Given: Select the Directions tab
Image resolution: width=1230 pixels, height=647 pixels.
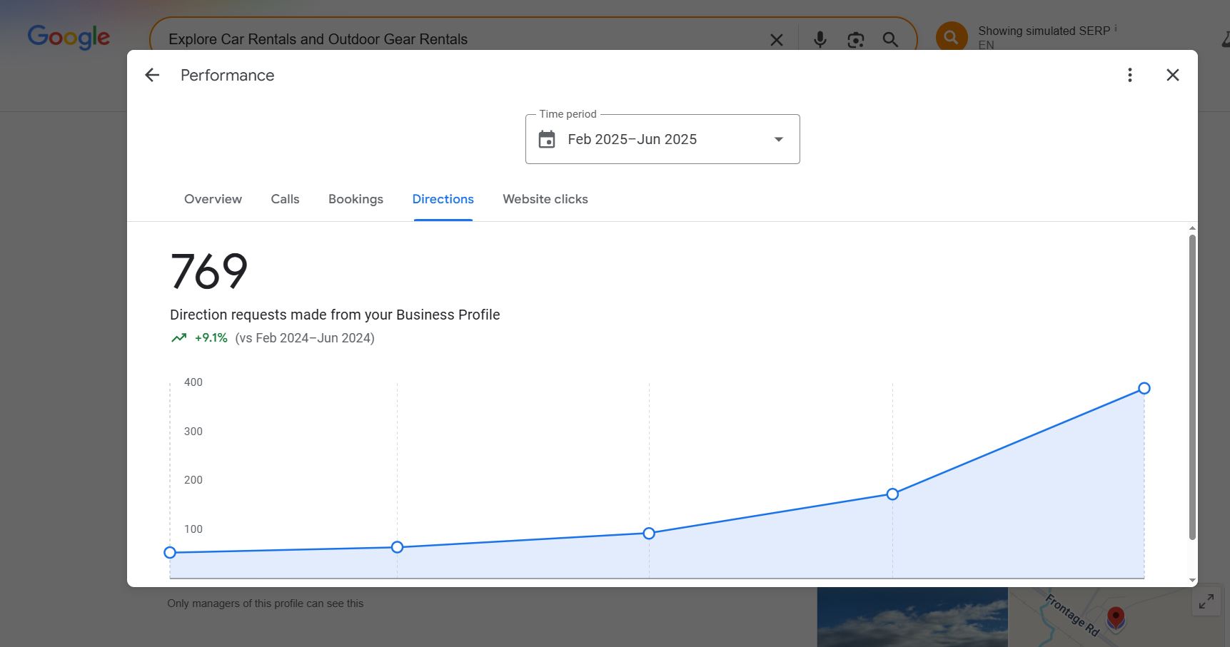Looking at the screenshot, I should point(443,199).
